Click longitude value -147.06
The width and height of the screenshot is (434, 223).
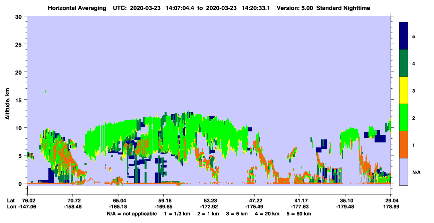[27, 207]
